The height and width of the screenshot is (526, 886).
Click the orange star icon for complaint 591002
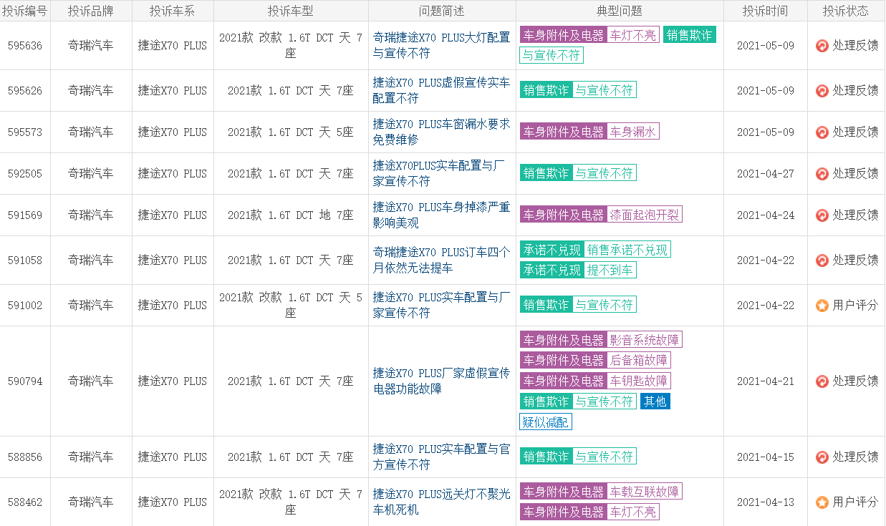(822, 306)
